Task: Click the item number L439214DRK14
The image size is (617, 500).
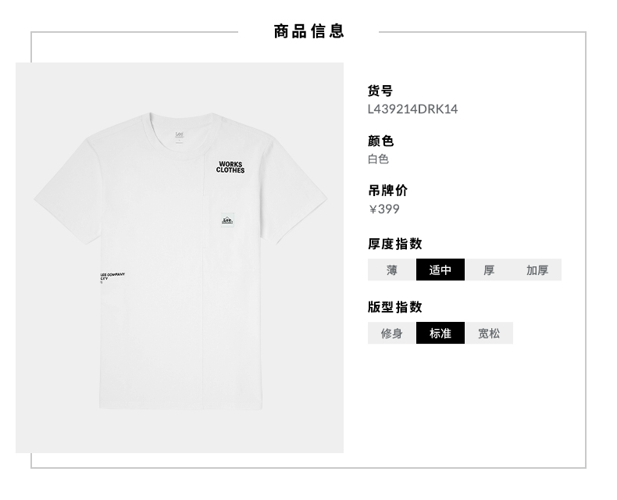Action: click(413, 109)
